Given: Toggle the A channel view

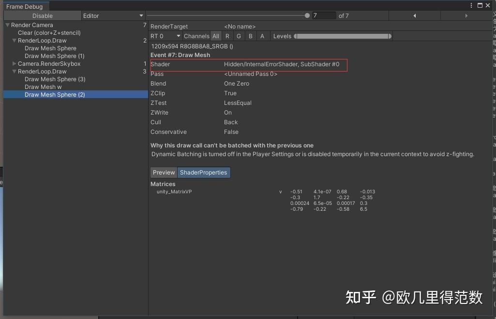Looking at the screenshot, I should pyautogui.click(x=263, y=36).
